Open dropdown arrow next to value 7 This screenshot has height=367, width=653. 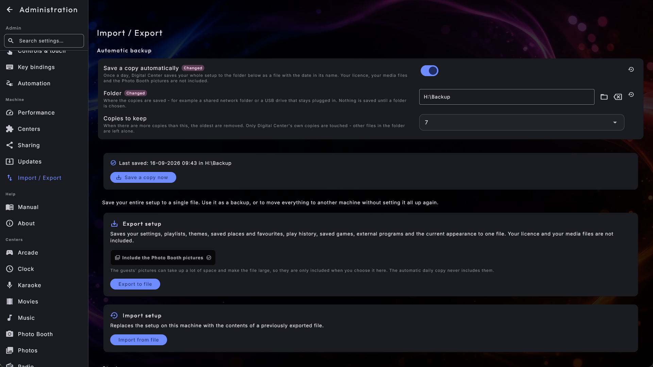[x=615, y=122]
